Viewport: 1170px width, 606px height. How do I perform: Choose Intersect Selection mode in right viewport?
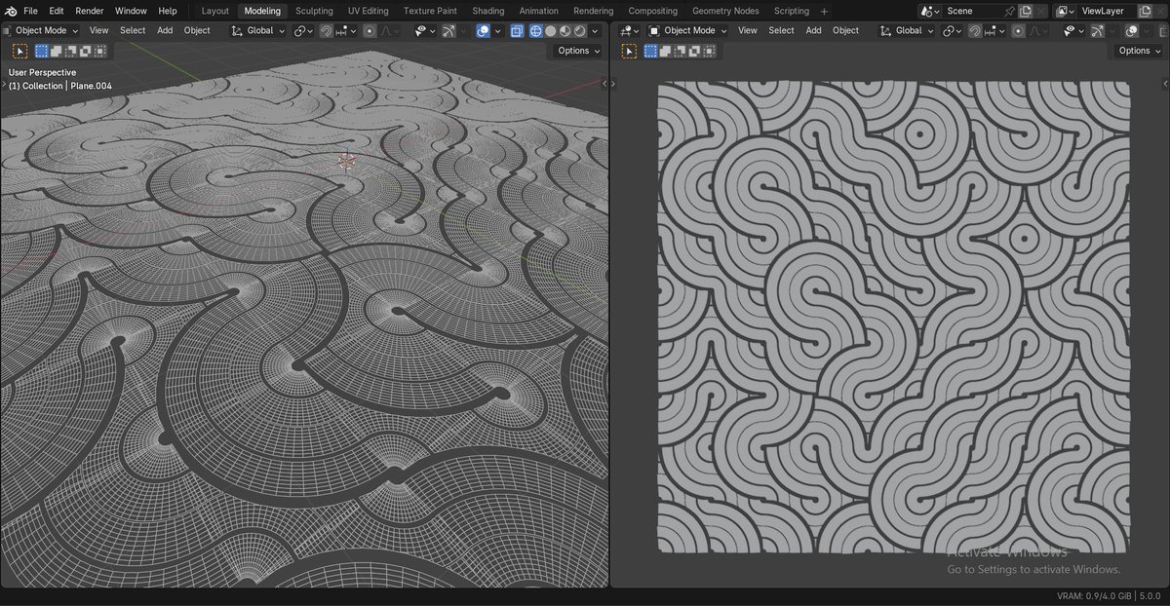click(x=709, y=51)
